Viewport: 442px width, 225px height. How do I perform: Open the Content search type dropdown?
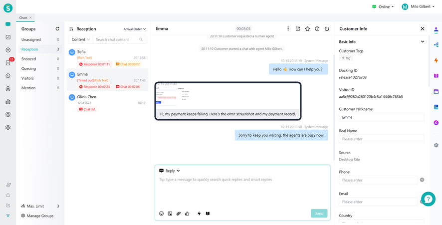pos(81,39)
